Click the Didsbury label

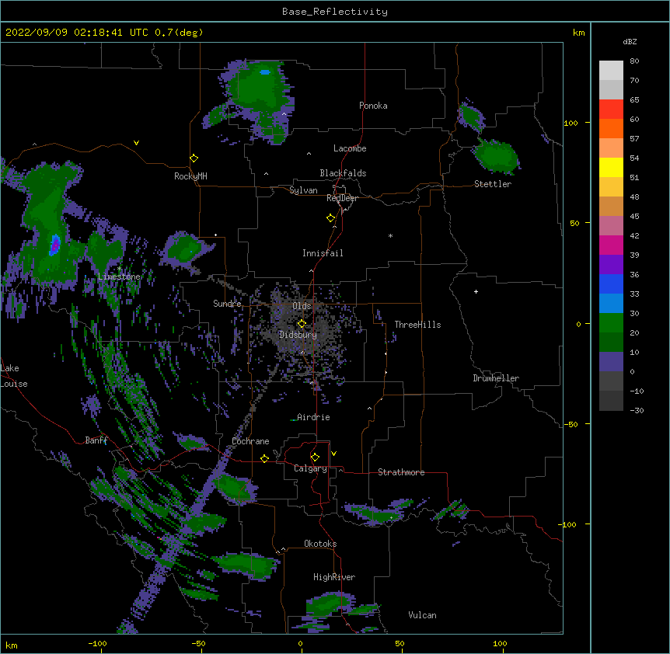[x=298, y=335]
